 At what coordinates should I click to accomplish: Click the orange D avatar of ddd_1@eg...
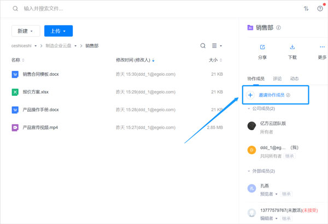(251, 150)
